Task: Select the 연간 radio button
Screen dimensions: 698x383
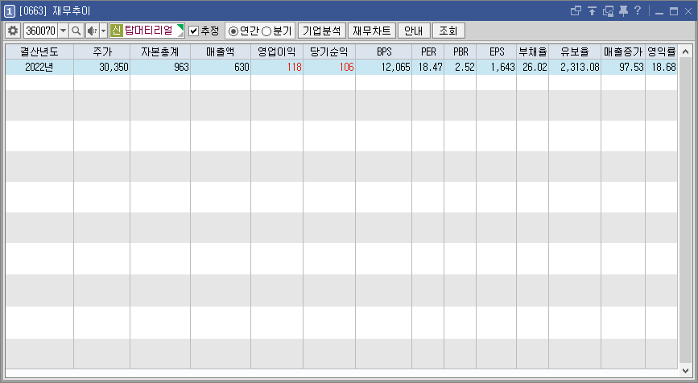Action: coord(233,31)
